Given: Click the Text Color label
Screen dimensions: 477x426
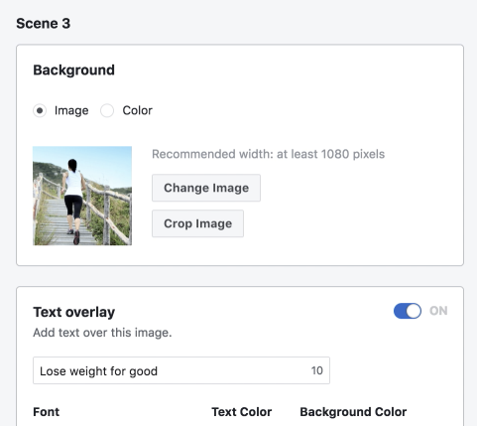Looking at the screenshot, I should [242, 412].
